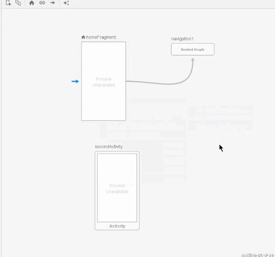Click the secondActivity label

109,147
